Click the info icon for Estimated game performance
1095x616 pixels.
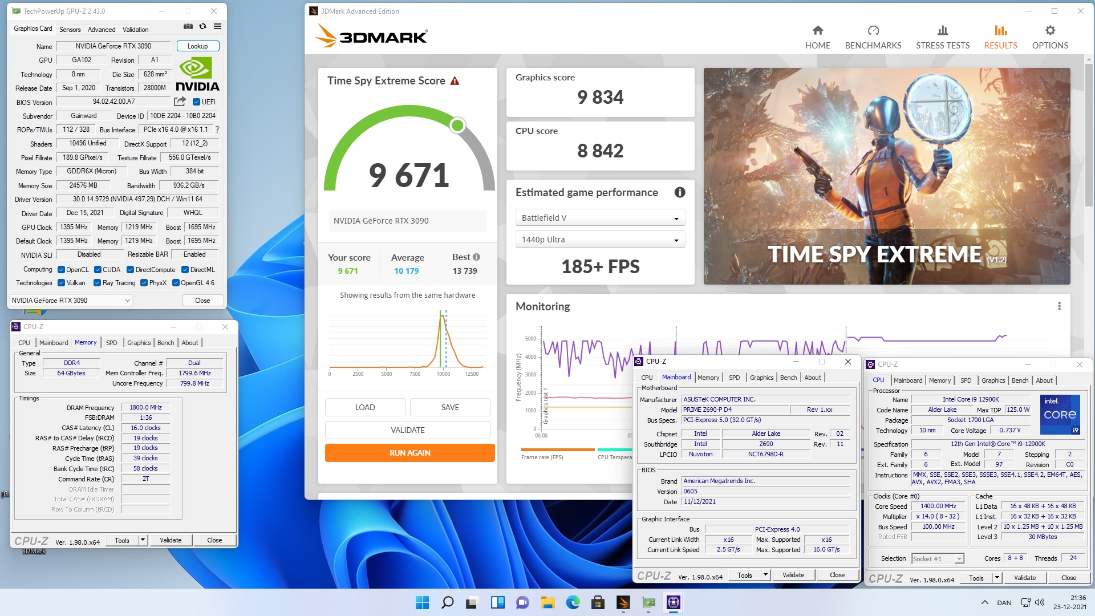[x=680, y=192]
